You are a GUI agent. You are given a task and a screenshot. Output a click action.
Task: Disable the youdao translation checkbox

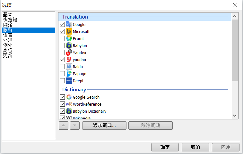62,60
